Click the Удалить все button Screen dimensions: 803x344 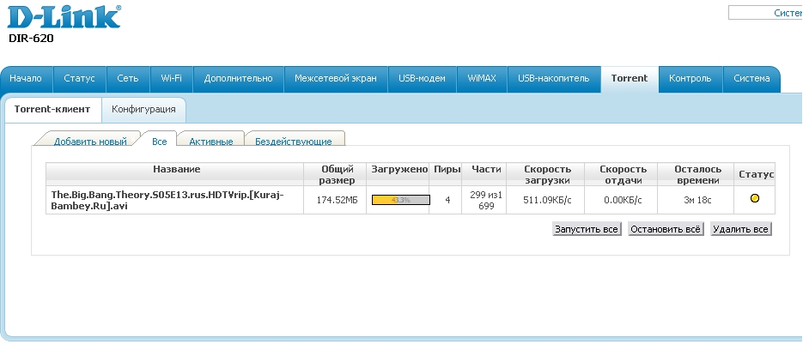tap(741, 230)
